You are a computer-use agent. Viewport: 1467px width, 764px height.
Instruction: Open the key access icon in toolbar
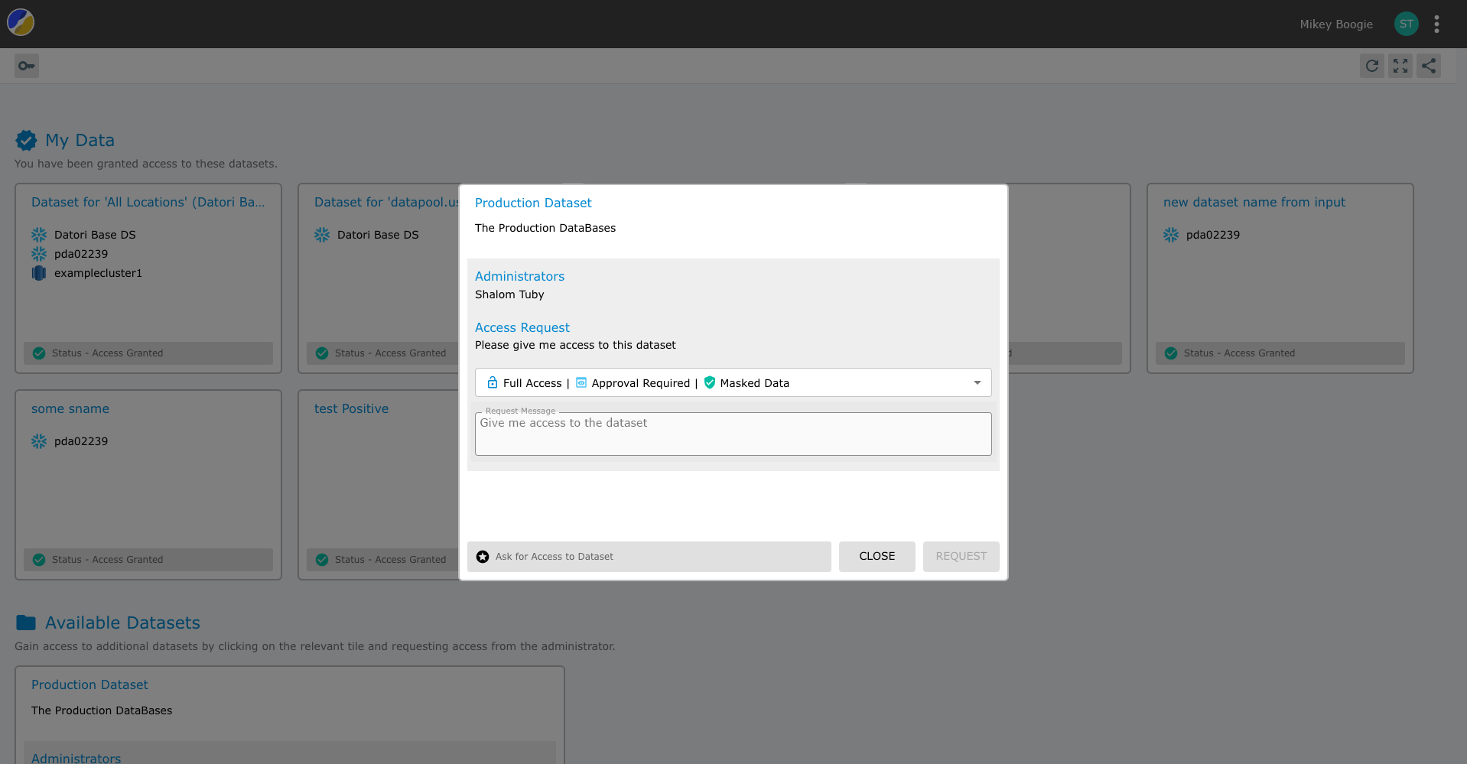click(x=27, y=66)
